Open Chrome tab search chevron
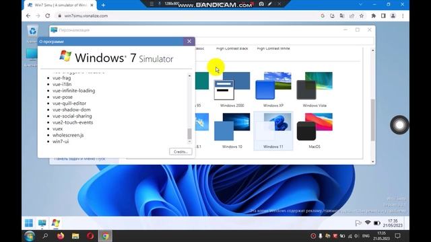Screen dimensions: 431x242 click(360, 5)
